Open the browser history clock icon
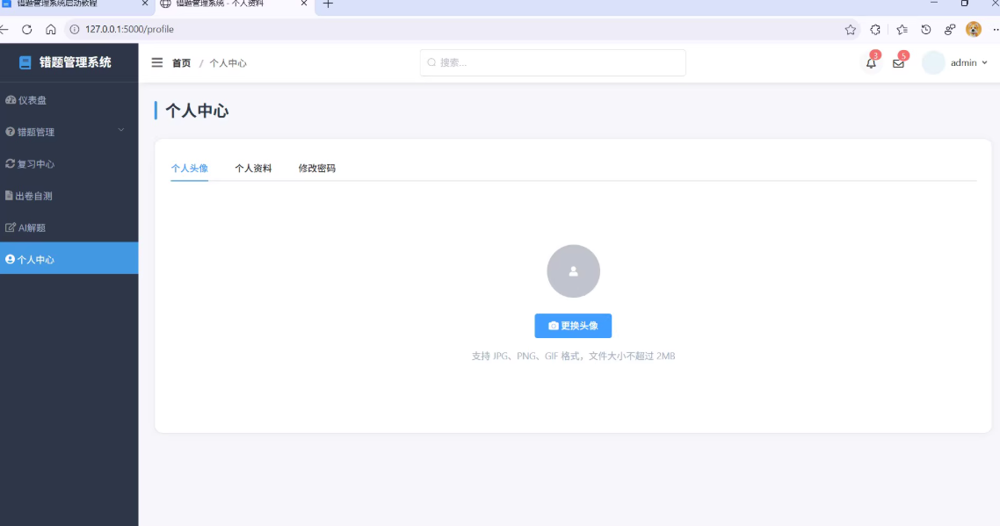1000x526 pixels. coord(926,29)
